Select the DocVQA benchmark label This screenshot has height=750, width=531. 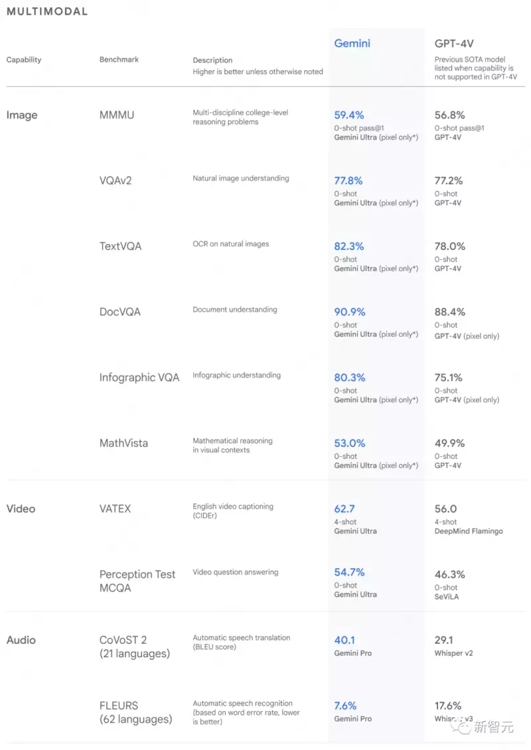[x=120, y=312]
